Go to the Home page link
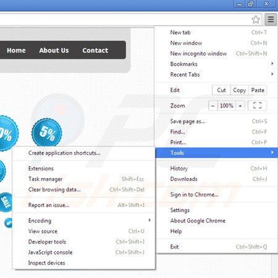Viewport: 278px width, 278px height. click(x=16, y=50)
